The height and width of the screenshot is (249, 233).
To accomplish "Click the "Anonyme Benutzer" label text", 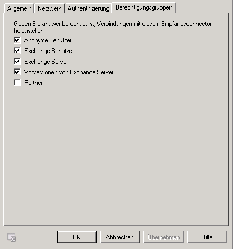I will pyautogui.click(x=48, y=40).
